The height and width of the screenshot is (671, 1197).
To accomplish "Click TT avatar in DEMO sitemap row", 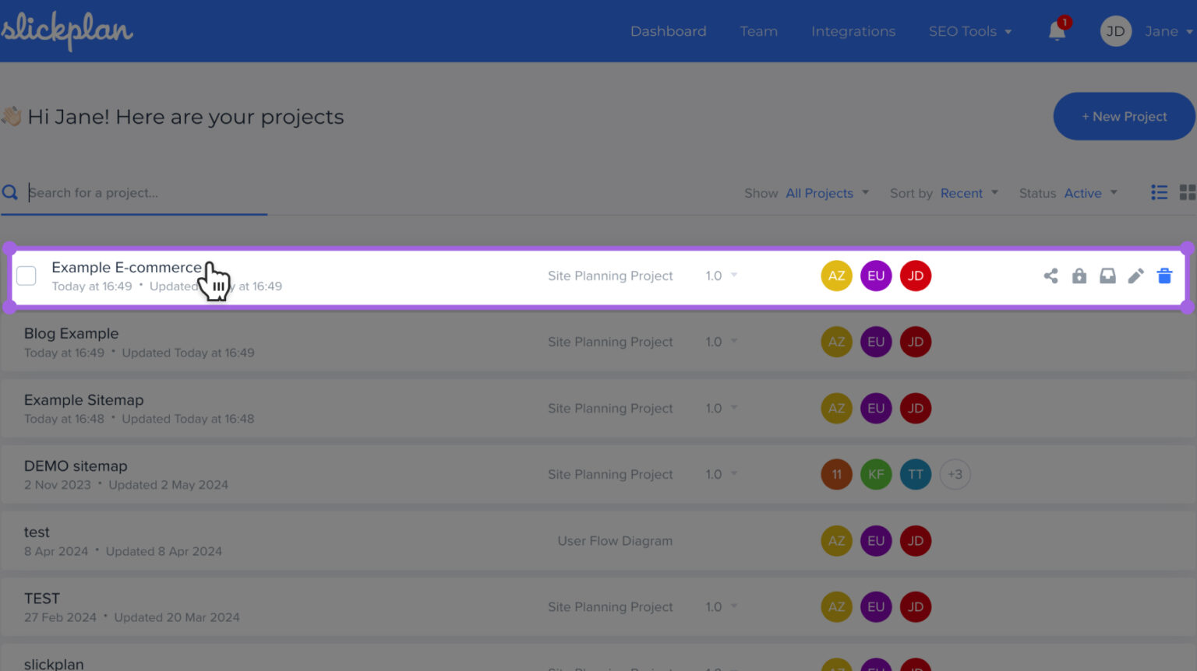I will coord(916,474).
